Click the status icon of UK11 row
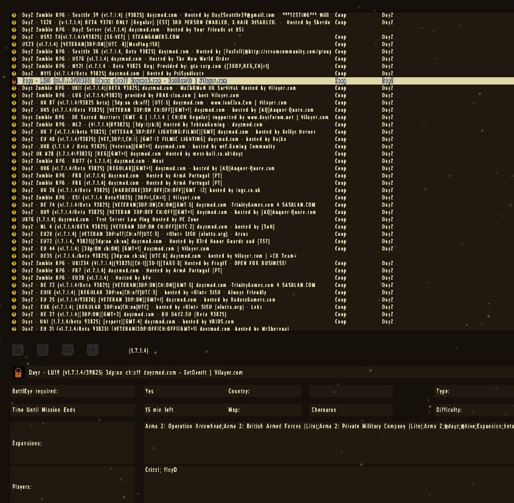The width and height of the screenshot is (514, 503). pyautogui.click(x=14, y=88)
